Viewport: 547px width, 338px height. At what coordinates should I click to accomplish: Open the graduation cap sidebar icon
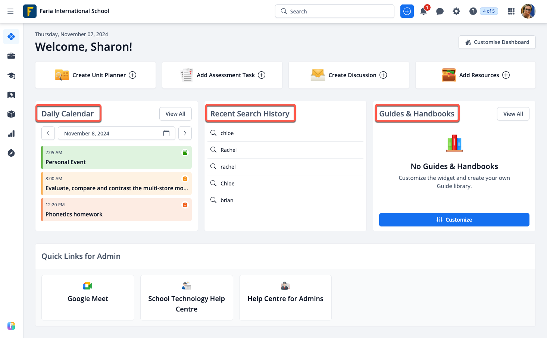pos(11,76)
